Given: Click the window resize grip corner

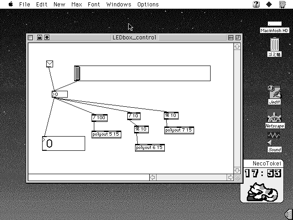Looking at the screenshot, I should pos(238,178).
